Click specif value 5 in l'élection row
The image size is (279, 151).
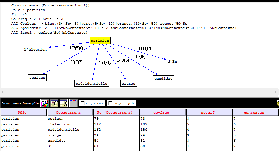pos(188,124)
